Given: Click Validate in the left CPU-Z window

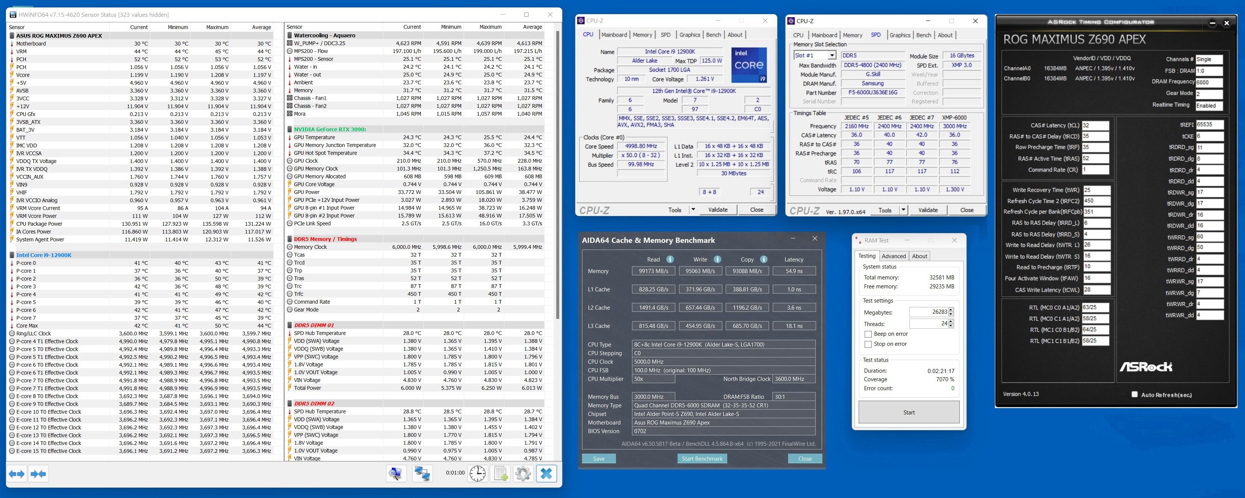Looking at the screenshot, I should point(718,210).
